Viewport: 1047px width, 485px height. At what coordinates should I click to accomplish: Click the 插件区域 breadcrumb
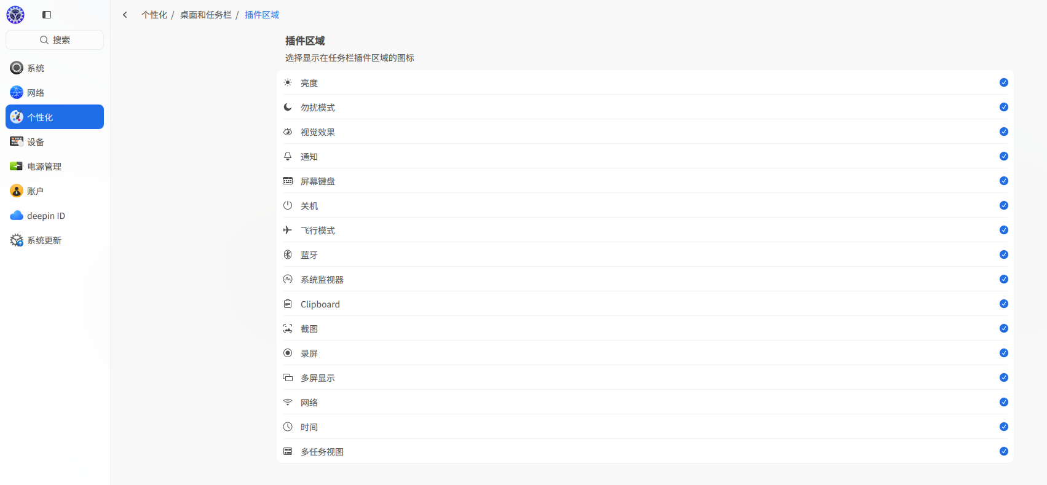[x=262, y=15]
